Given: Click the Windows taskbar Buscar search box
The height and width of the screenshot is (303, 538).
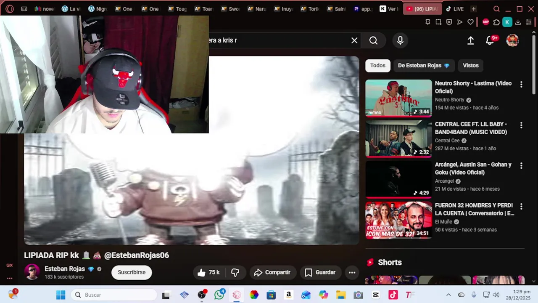Looking at the screenshot, I should (x=114, y=295).
